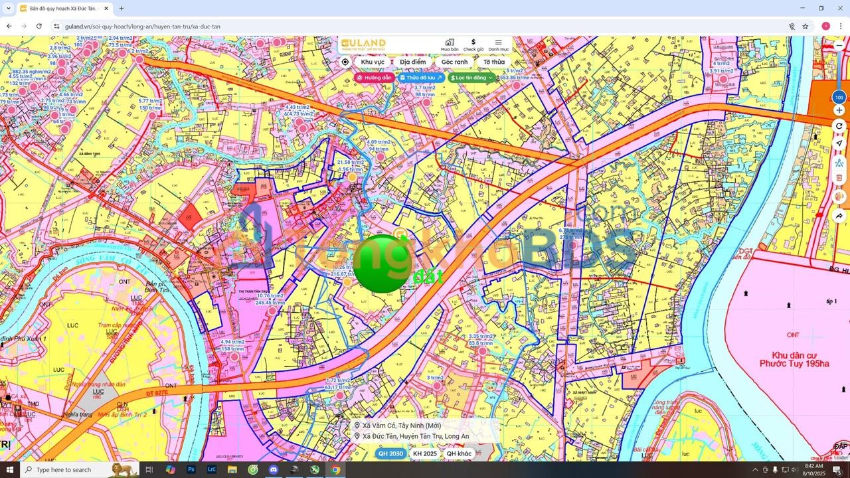Click the trash delete icon on map
The image size is (850, 478).
click(839, 178)
